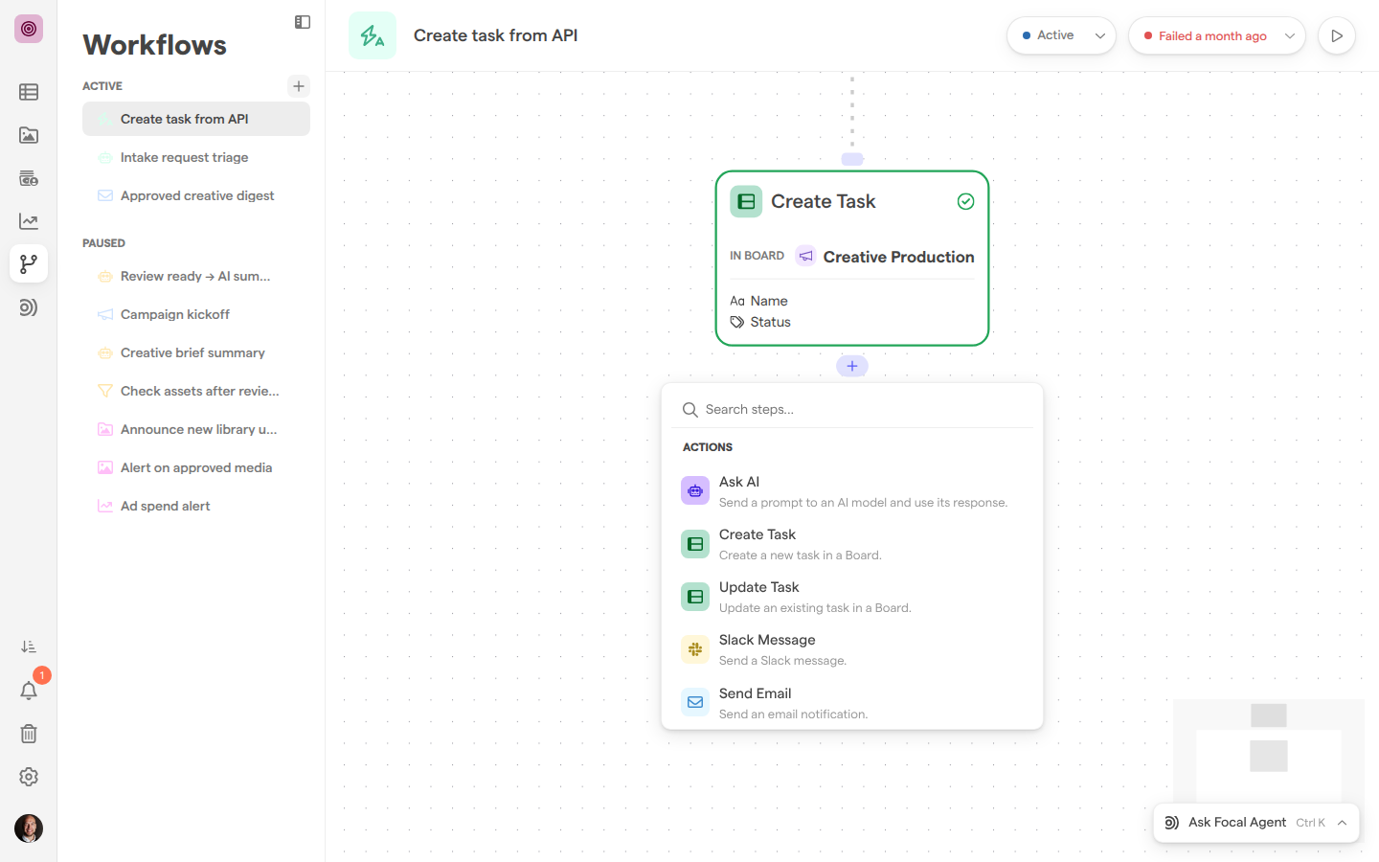Open Campaign kickoff workflow
1379x862 pixels.
(x=196, y=314)
